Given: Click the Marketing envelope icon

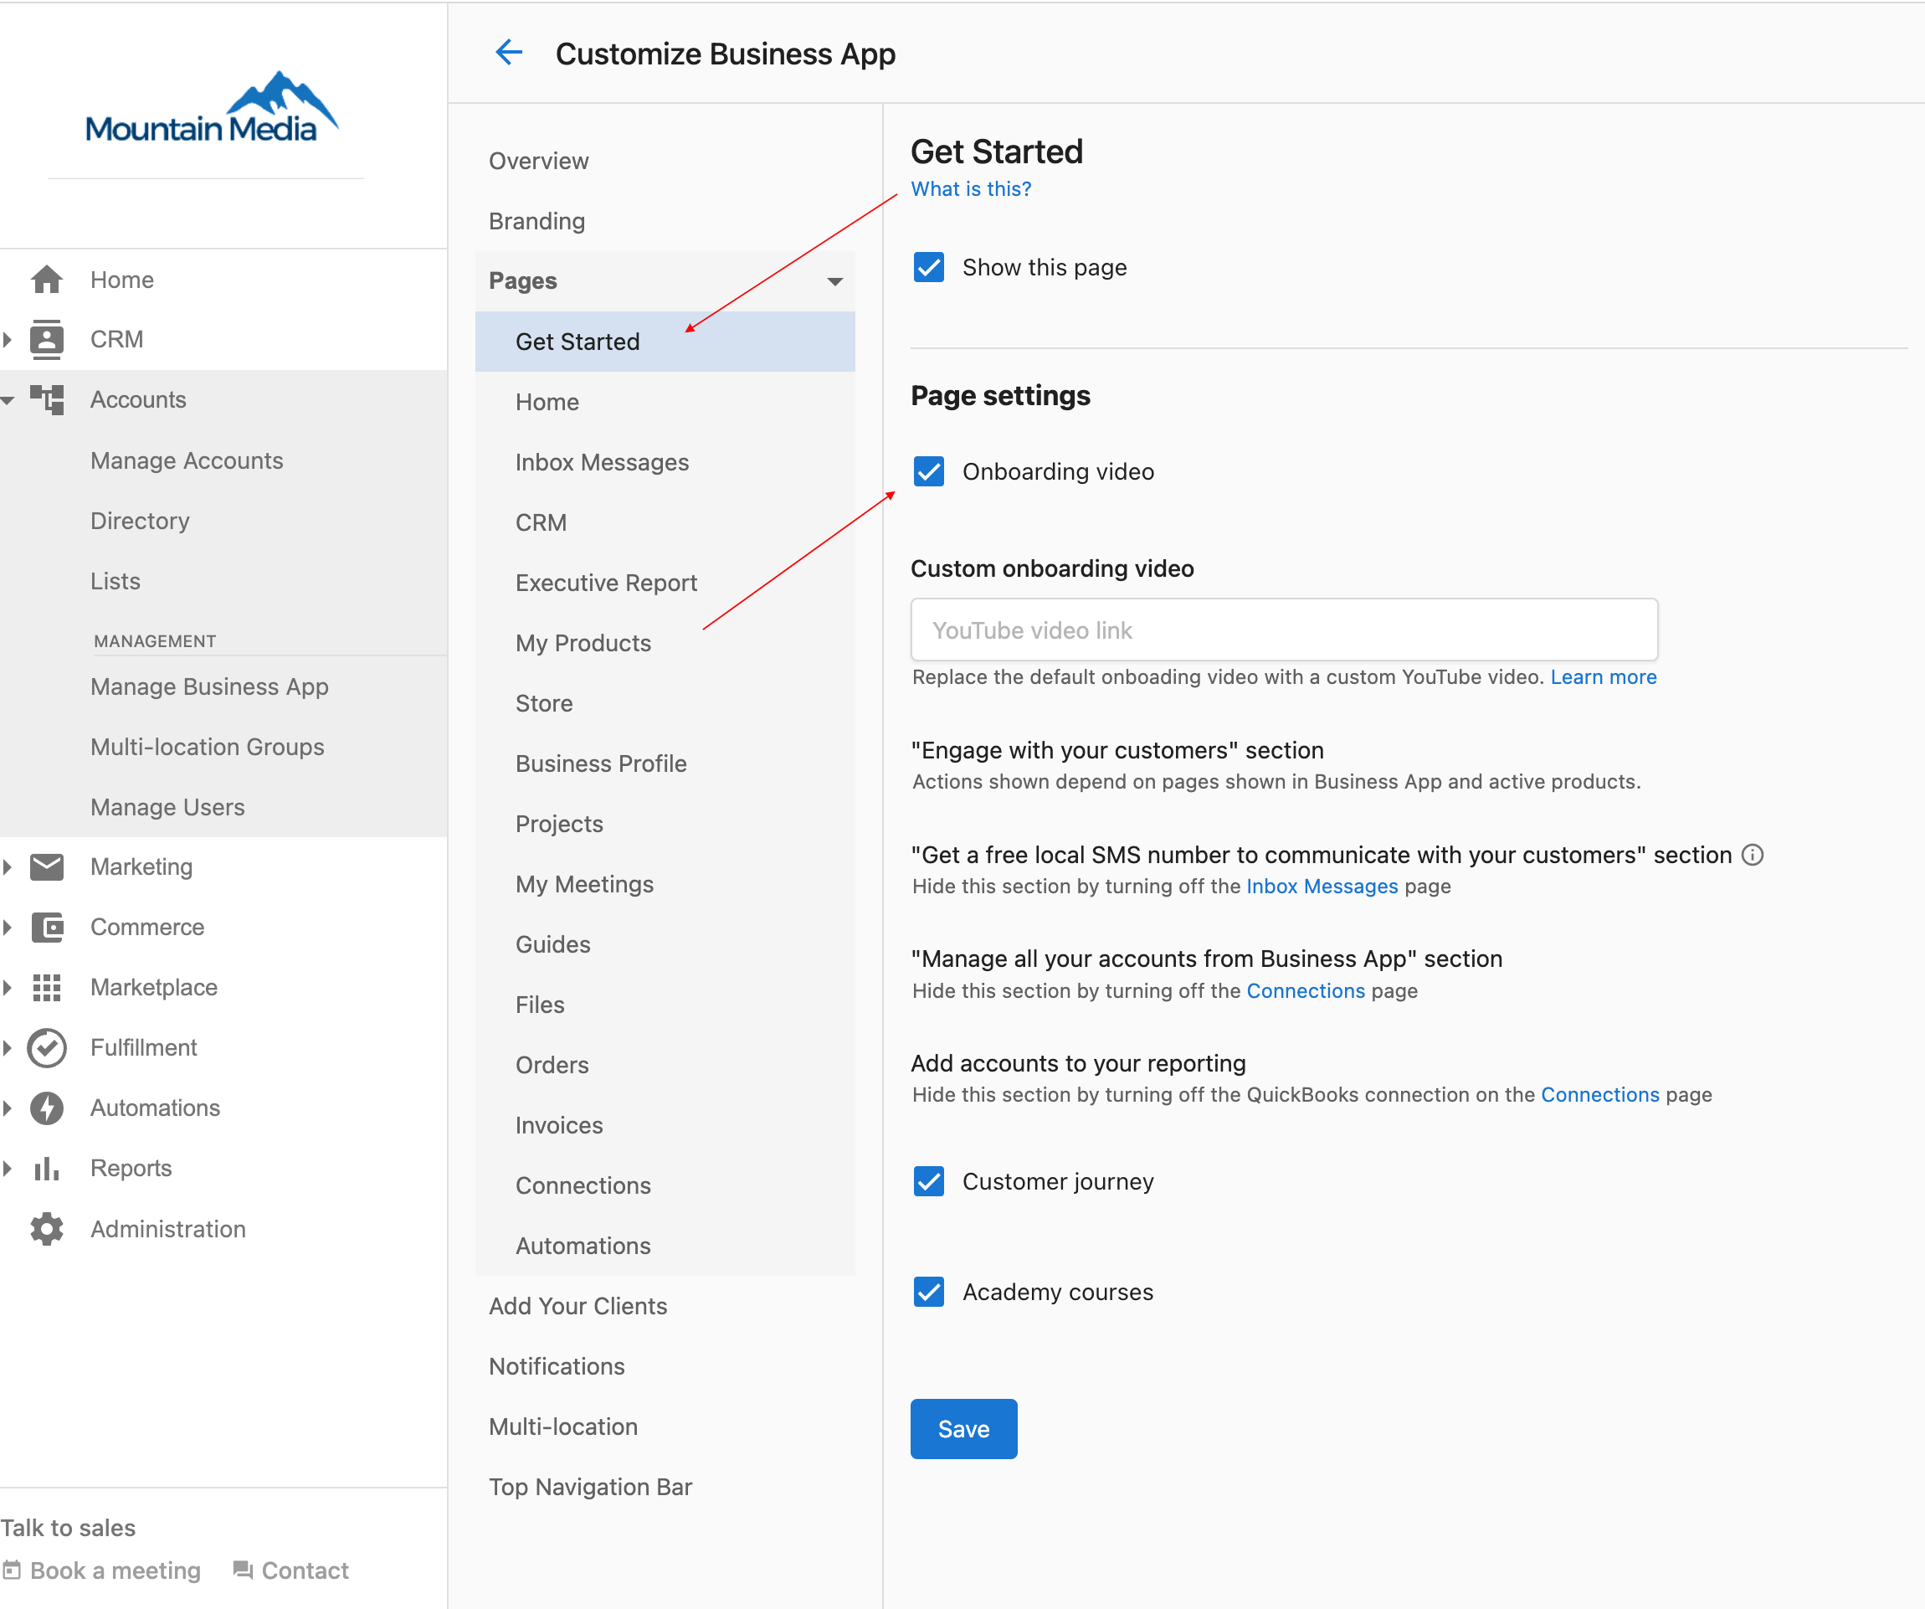Looking at the screenshot, I should (x=47, y=866).
